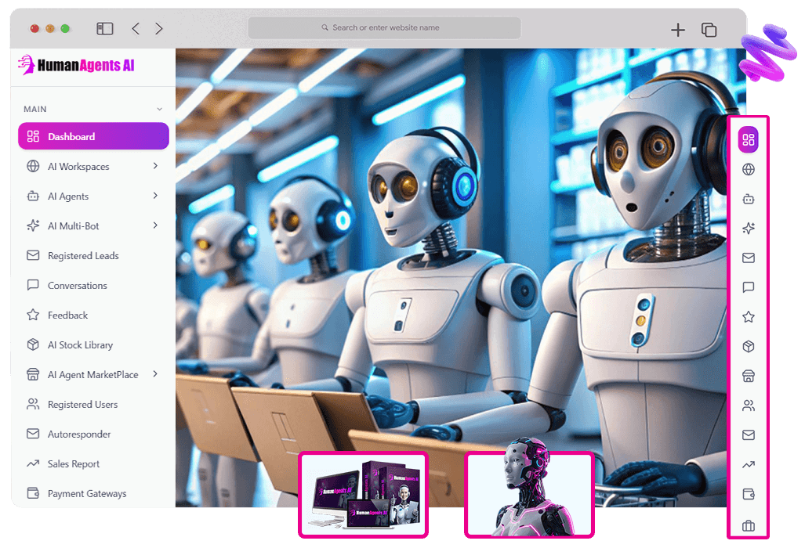
Task: Click the globe icon in the right icon strip
Action: pos(749,169)
